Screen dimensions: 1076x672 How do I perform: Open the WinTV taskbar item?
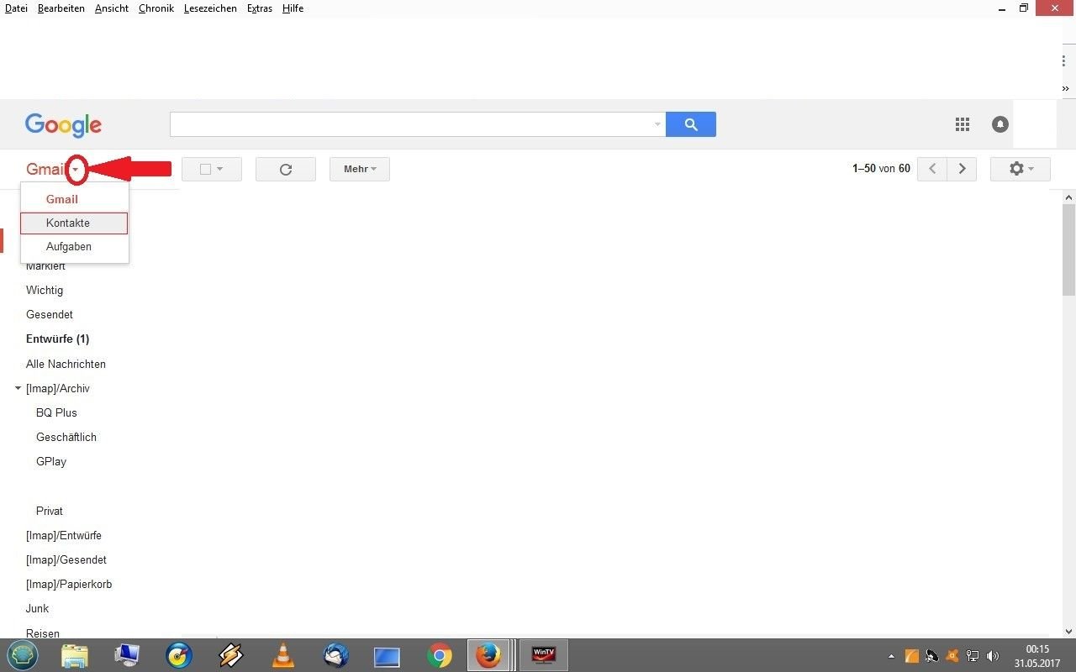point(544,655)
